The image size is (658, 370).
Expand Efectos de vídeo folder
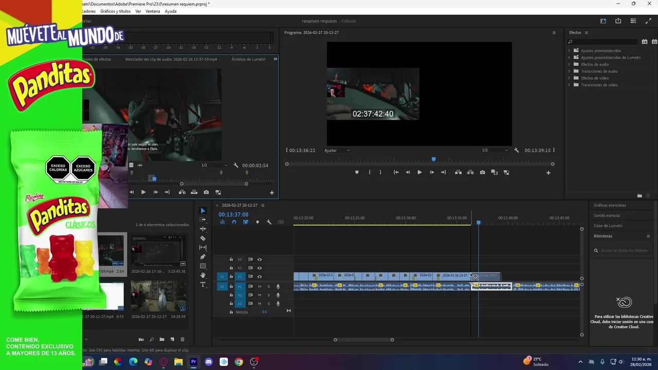569,78
